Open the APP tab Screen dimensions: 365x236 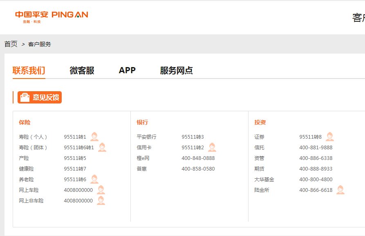[x=127, y=70]
